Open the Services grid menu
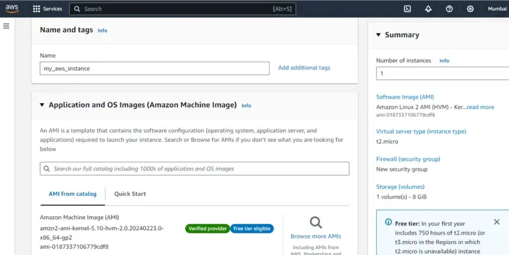Image resolution: width=509 pixels, height=255 pixels. (x=36, y=10)
